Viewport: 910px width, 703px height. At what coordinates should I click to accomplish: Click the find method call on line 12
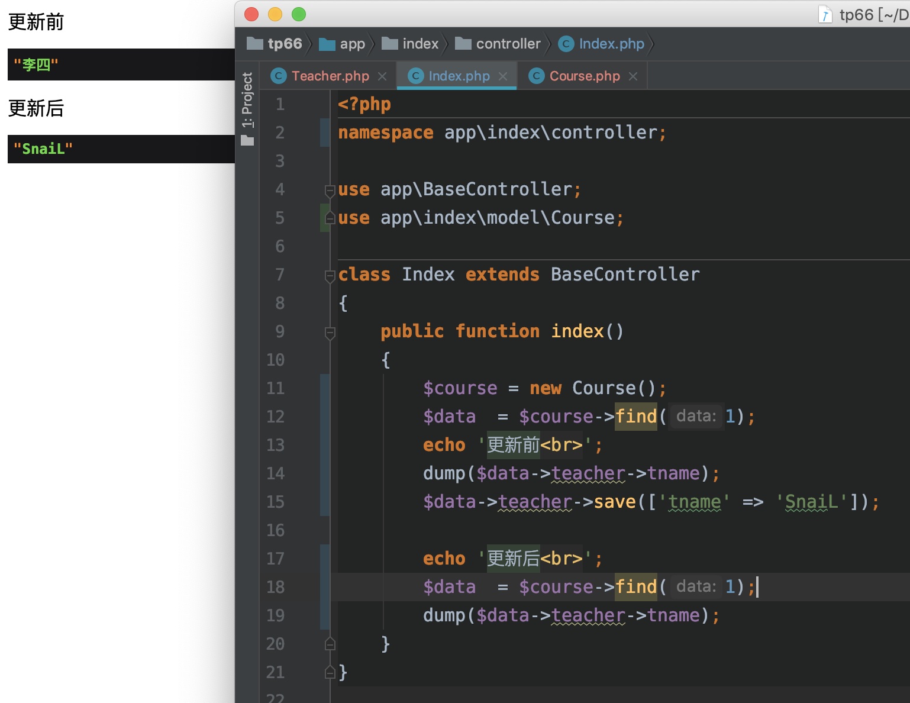(636, 417)
